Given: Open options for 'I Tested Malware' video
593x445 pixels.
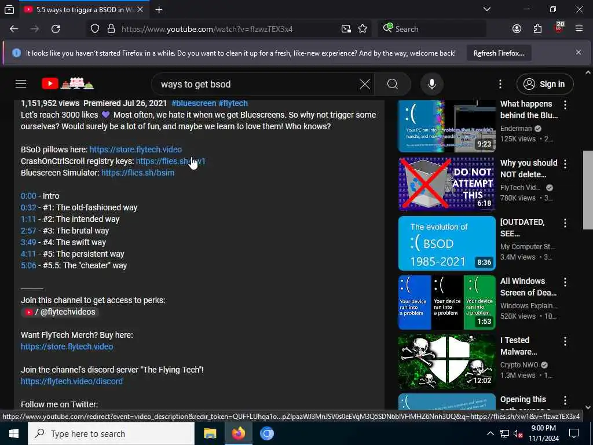Looking at the screenshot, I should tap(565, 341).
